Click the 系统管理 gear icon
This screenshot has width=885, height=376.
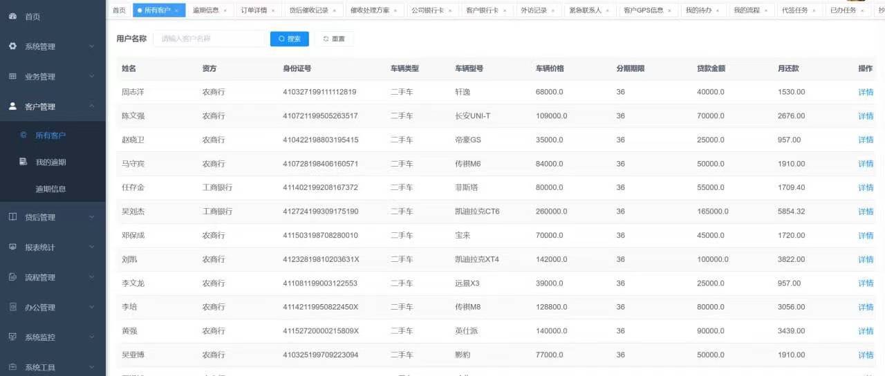[x=12, y=46]
